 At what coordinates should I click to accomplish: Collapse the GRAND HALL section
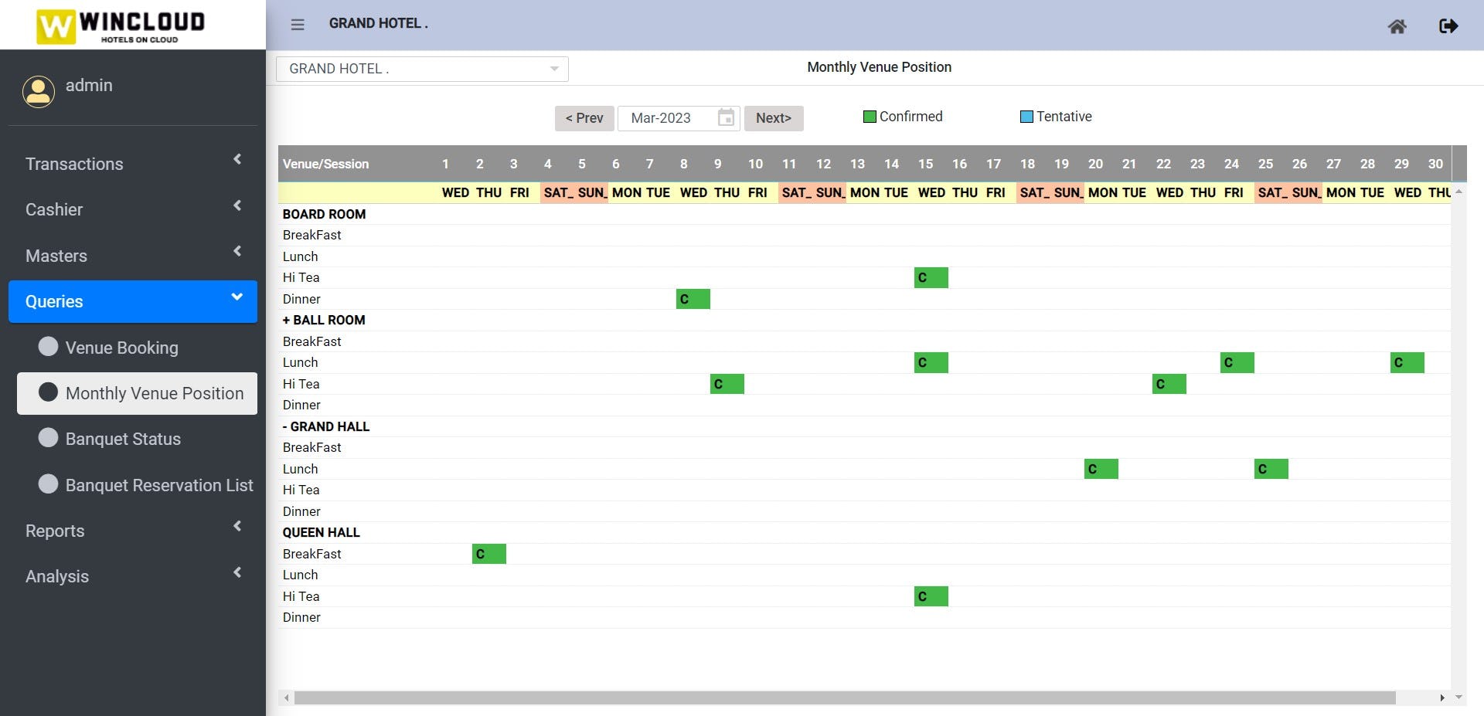click(285, 426)
